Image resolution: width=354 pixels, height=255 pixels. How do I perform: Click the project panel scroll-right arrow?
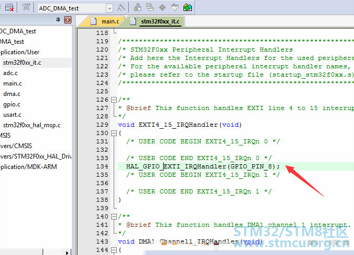[67, 252]
